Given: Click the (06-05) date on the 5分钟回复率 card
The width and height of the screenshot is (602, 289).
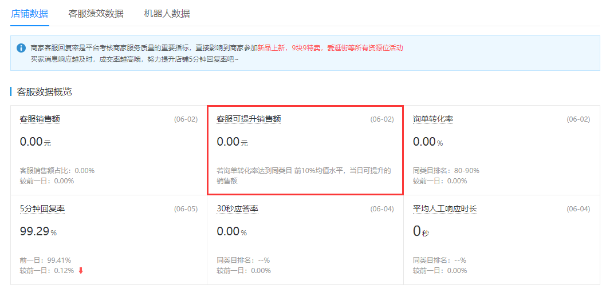Looking at the screenshot, I should pyautogui.click(x=186, y=209).
